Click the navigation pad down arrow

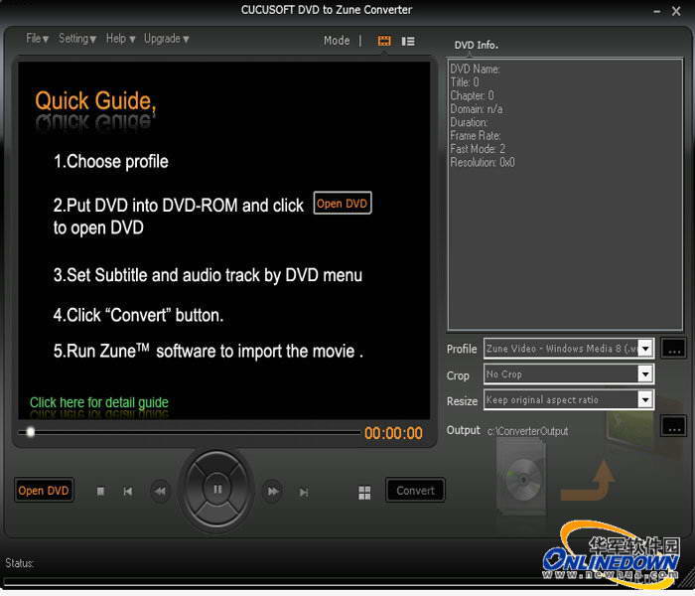[216, 516]
